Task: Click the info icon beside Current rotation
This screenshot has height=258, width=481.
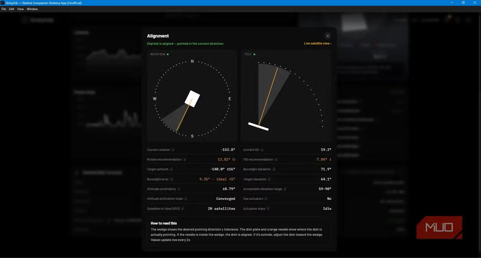Action: pos(173,150)
